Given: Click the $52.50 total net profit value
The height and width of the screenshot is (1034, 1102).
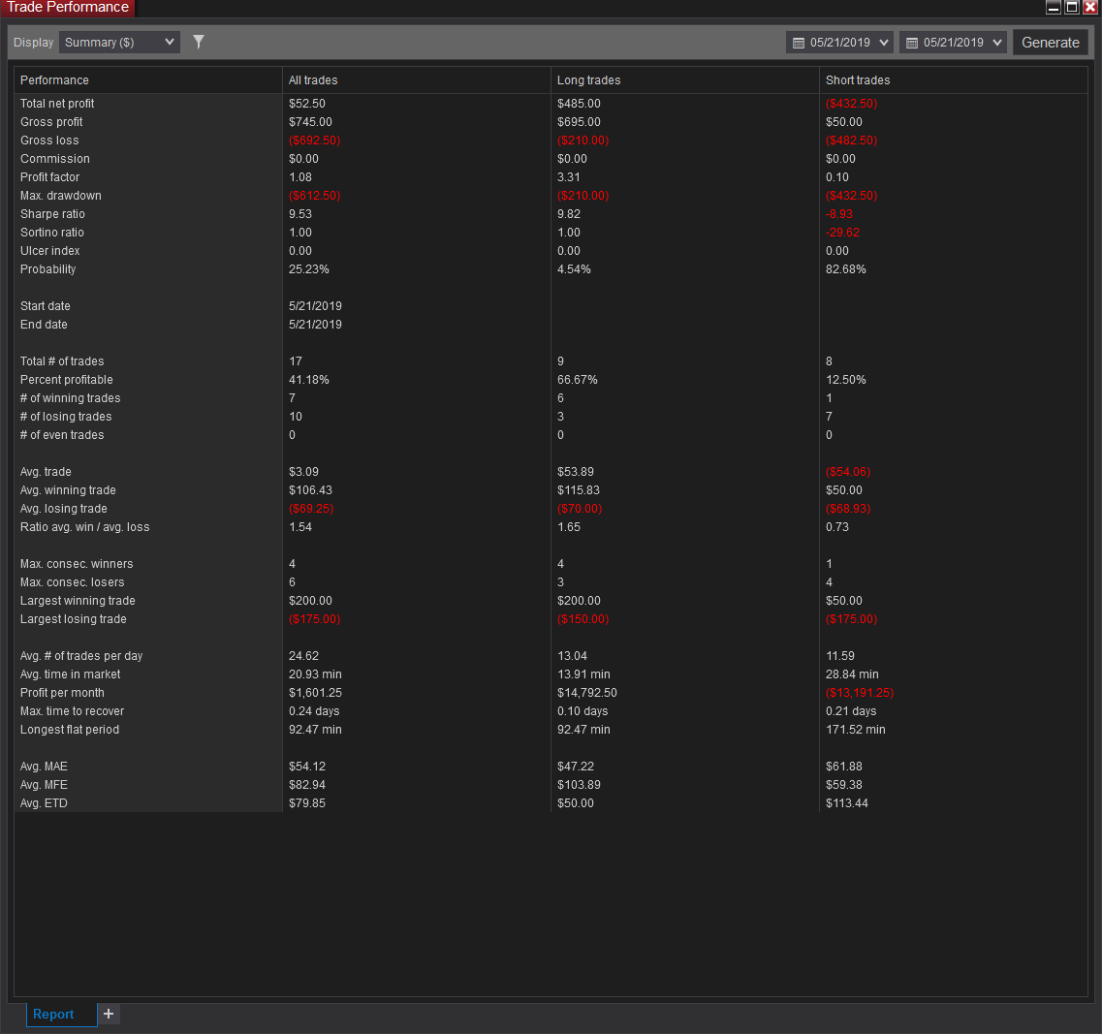Looking at the screenshot, I should pos(306,104).
